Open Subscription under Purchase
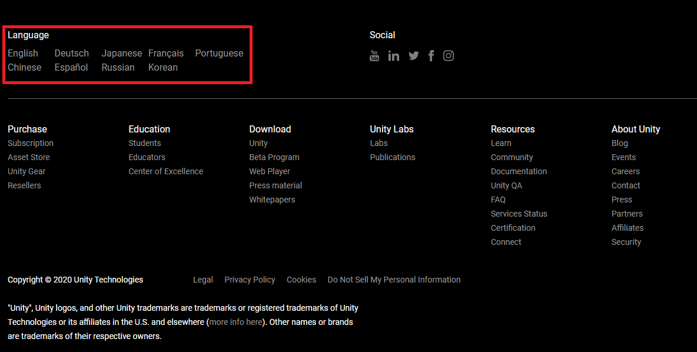 (x=30, y=143)
